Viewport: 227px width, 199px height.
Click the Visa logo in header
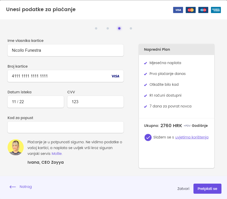(178, 10)
